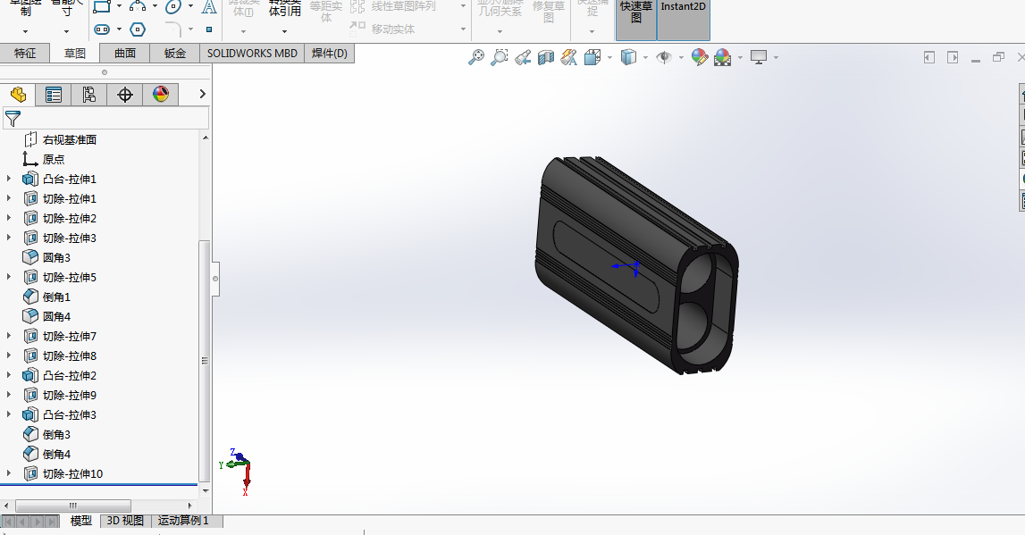Expand 凸台-拉伸1 feature
Image resolution: width=1025 pixels, height=535 pixels.
[9, 179]
